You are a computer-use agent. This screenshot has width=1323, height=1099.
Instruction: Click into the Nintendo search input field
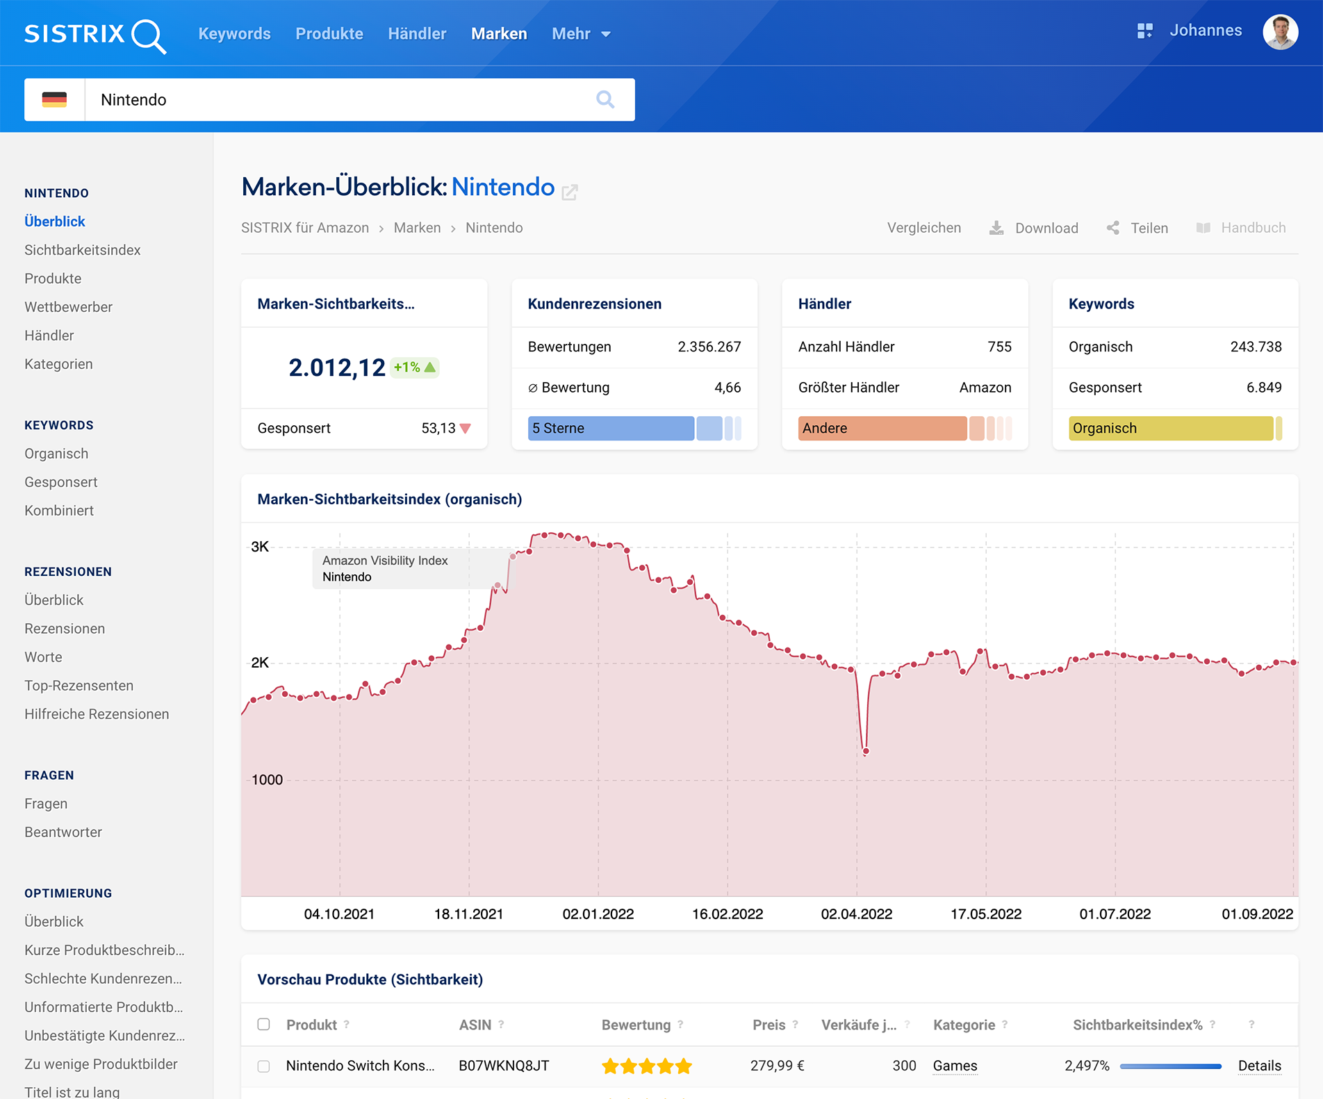pyautogui.click(x=340, y=99)
